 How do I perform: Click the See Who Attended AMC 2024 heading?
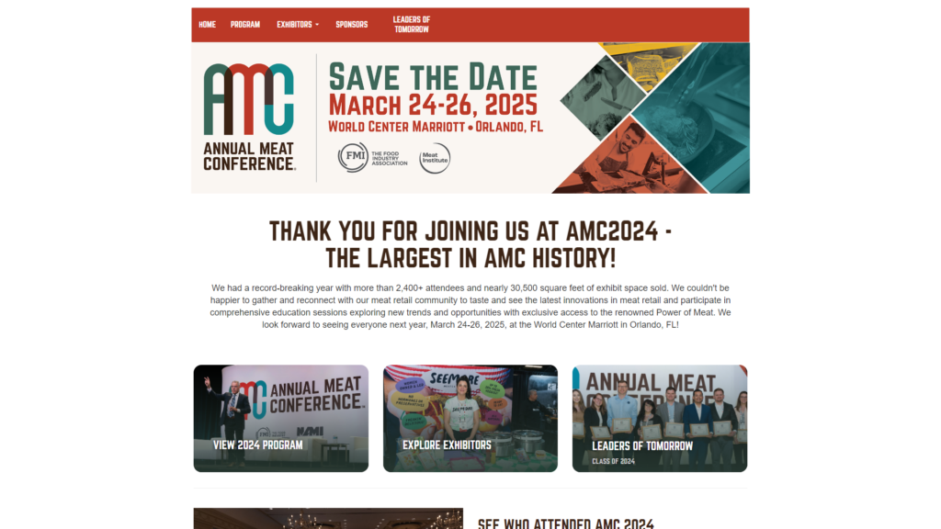point(565,523)
